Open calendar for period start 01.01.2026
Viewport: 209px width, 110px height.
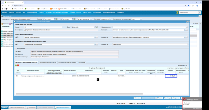point(55,19)
